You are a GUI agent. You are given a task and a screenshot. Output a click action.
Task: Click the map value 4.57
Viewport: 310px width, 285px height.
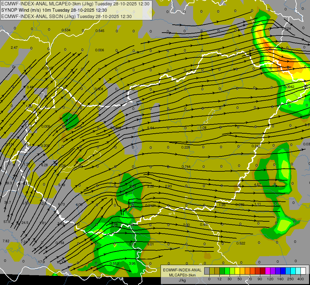coord(257,185)
